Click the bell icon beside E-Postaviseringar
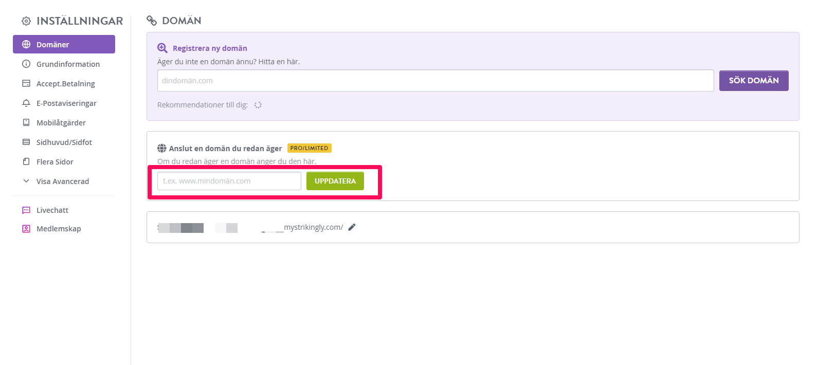 coord(26,103)
